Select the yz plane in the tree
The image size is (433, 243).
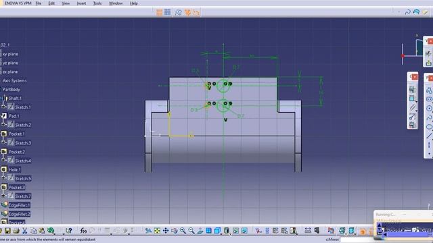[x=10, y=63]
